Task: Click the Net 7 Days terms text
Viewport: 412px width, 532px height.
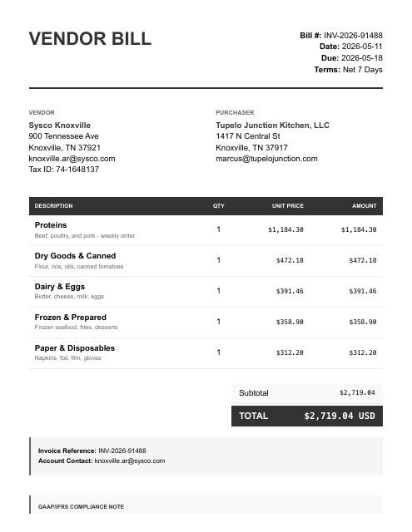Action: (362, 70)
